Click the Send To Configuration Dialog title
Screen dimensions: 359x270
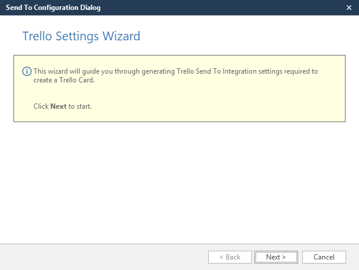click(x=53, y=8)
